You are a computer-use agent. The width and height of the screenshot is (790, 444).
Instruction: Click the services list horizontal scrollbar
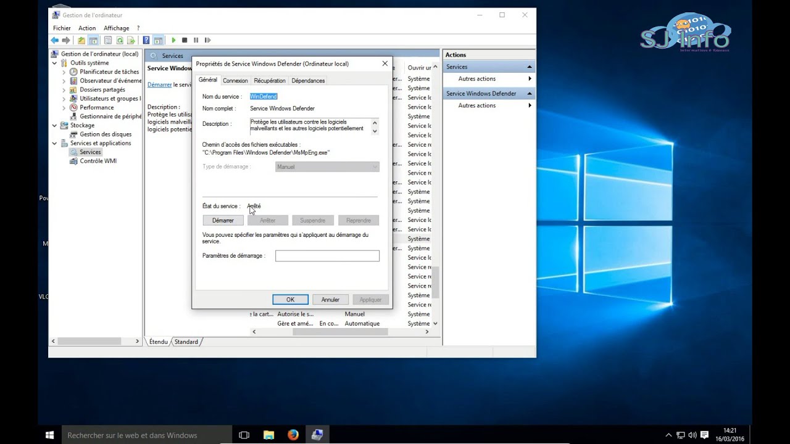pyautogui.click(x=340, y=332)
